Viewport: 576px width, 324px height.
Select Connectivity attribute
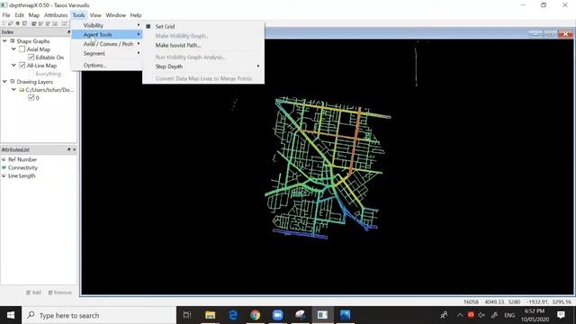click(x=22, y=167)
